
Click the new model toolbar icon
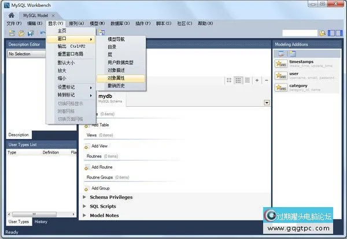pyautogui.click(x=10, y=33)
